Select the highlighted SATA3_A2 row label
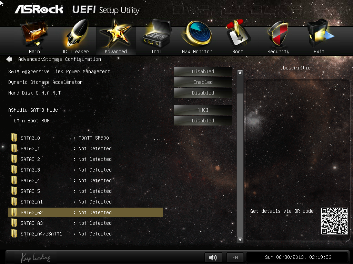 31,212
